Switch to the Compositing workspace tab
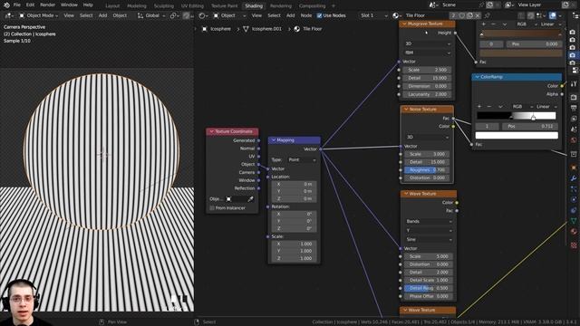This screenshot has width=580, height=326. coord(312,6)
